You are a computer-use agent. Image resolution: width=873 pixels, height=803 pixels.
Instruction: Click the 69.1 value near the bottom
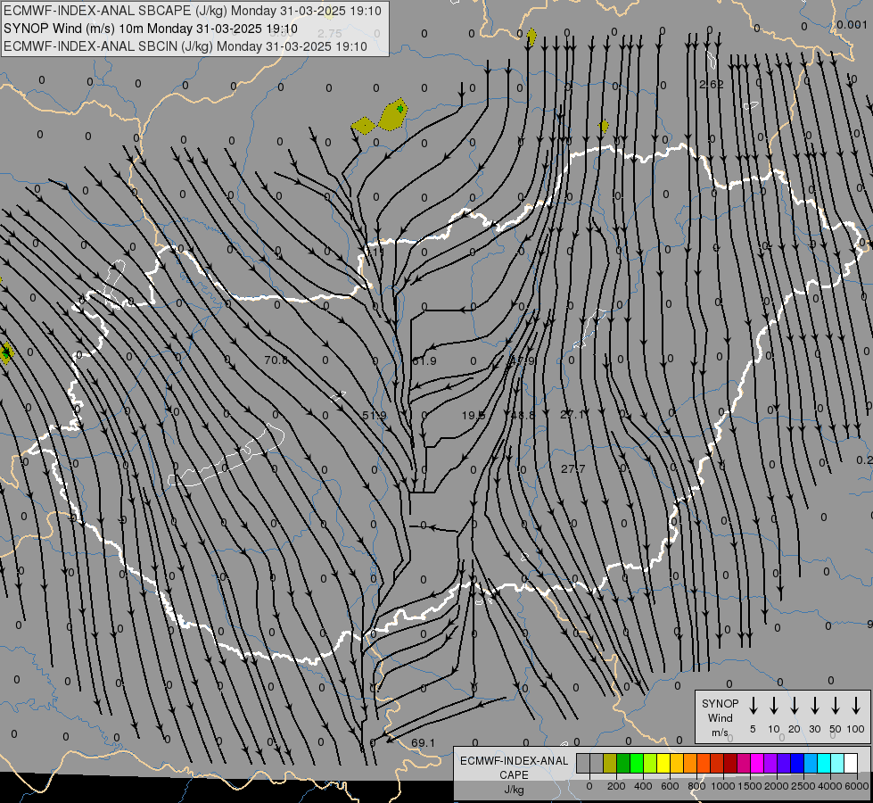[424, 743]
